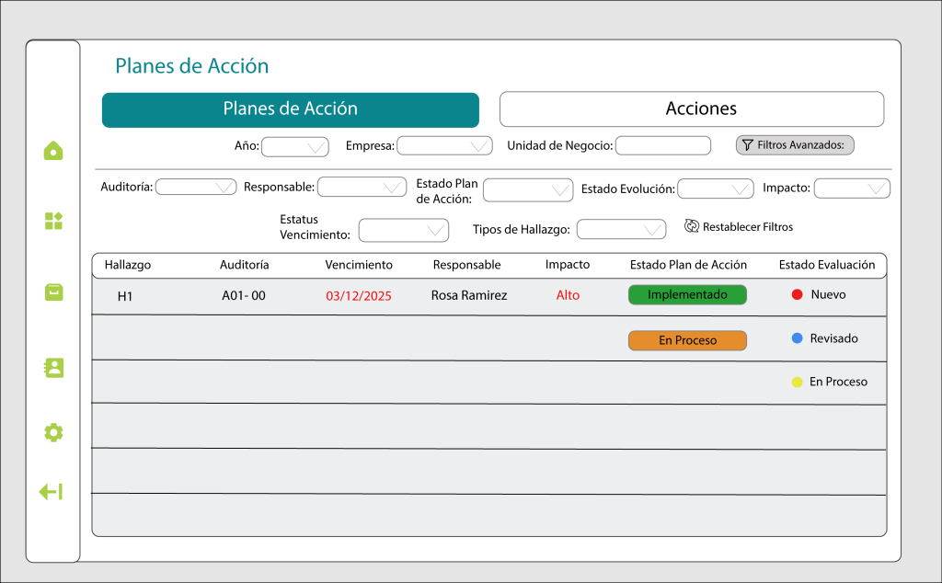Open the Empresa dropdown
Viewport: 942px width, 583px height.
pyautogui.click(x=445, y=145)
